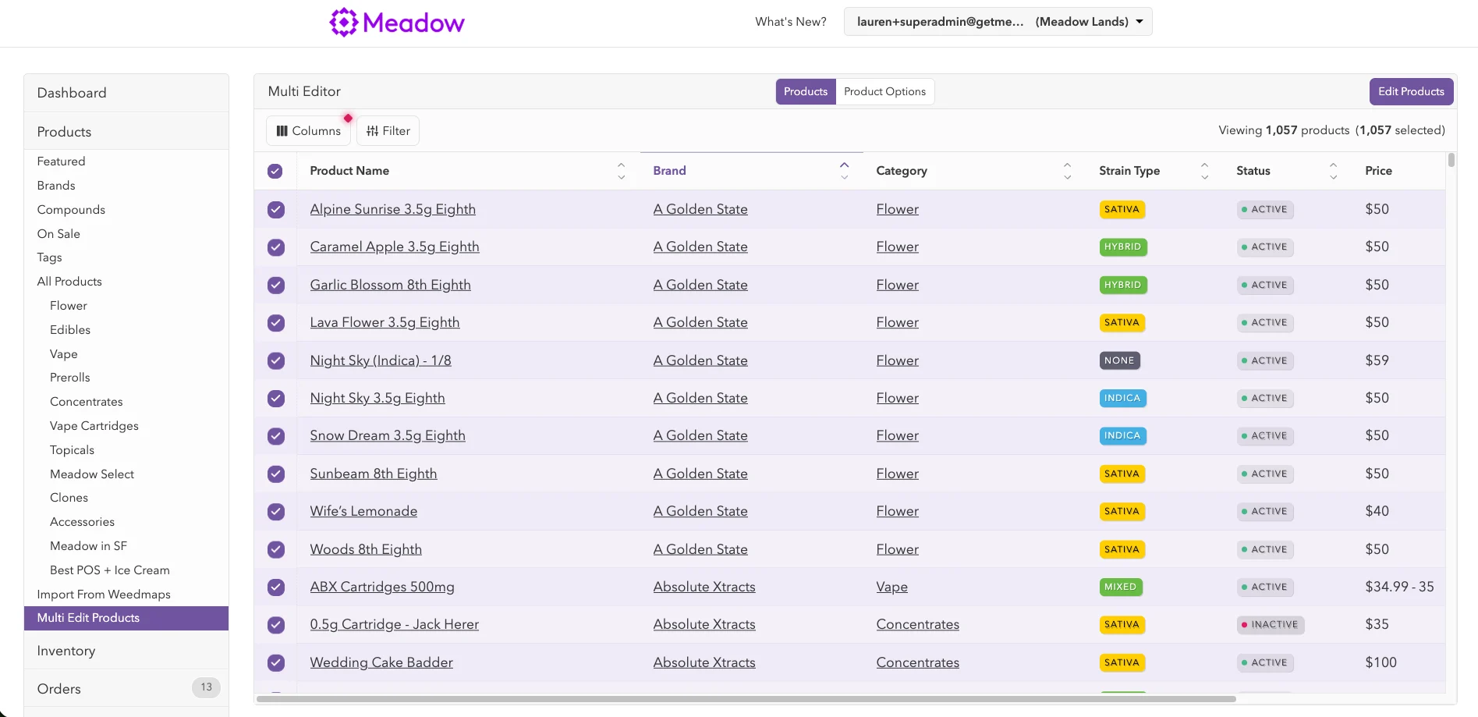Uncheck the Wife's Lemonade row

[276, 511]
